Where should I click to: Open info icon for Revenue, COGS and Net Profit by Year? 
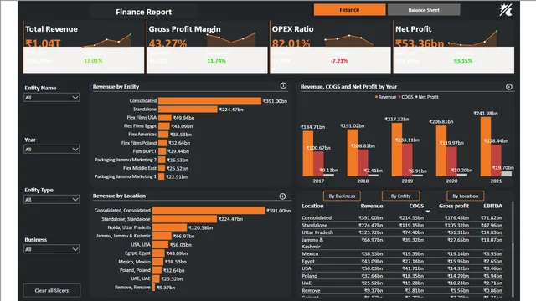(509, 87)
